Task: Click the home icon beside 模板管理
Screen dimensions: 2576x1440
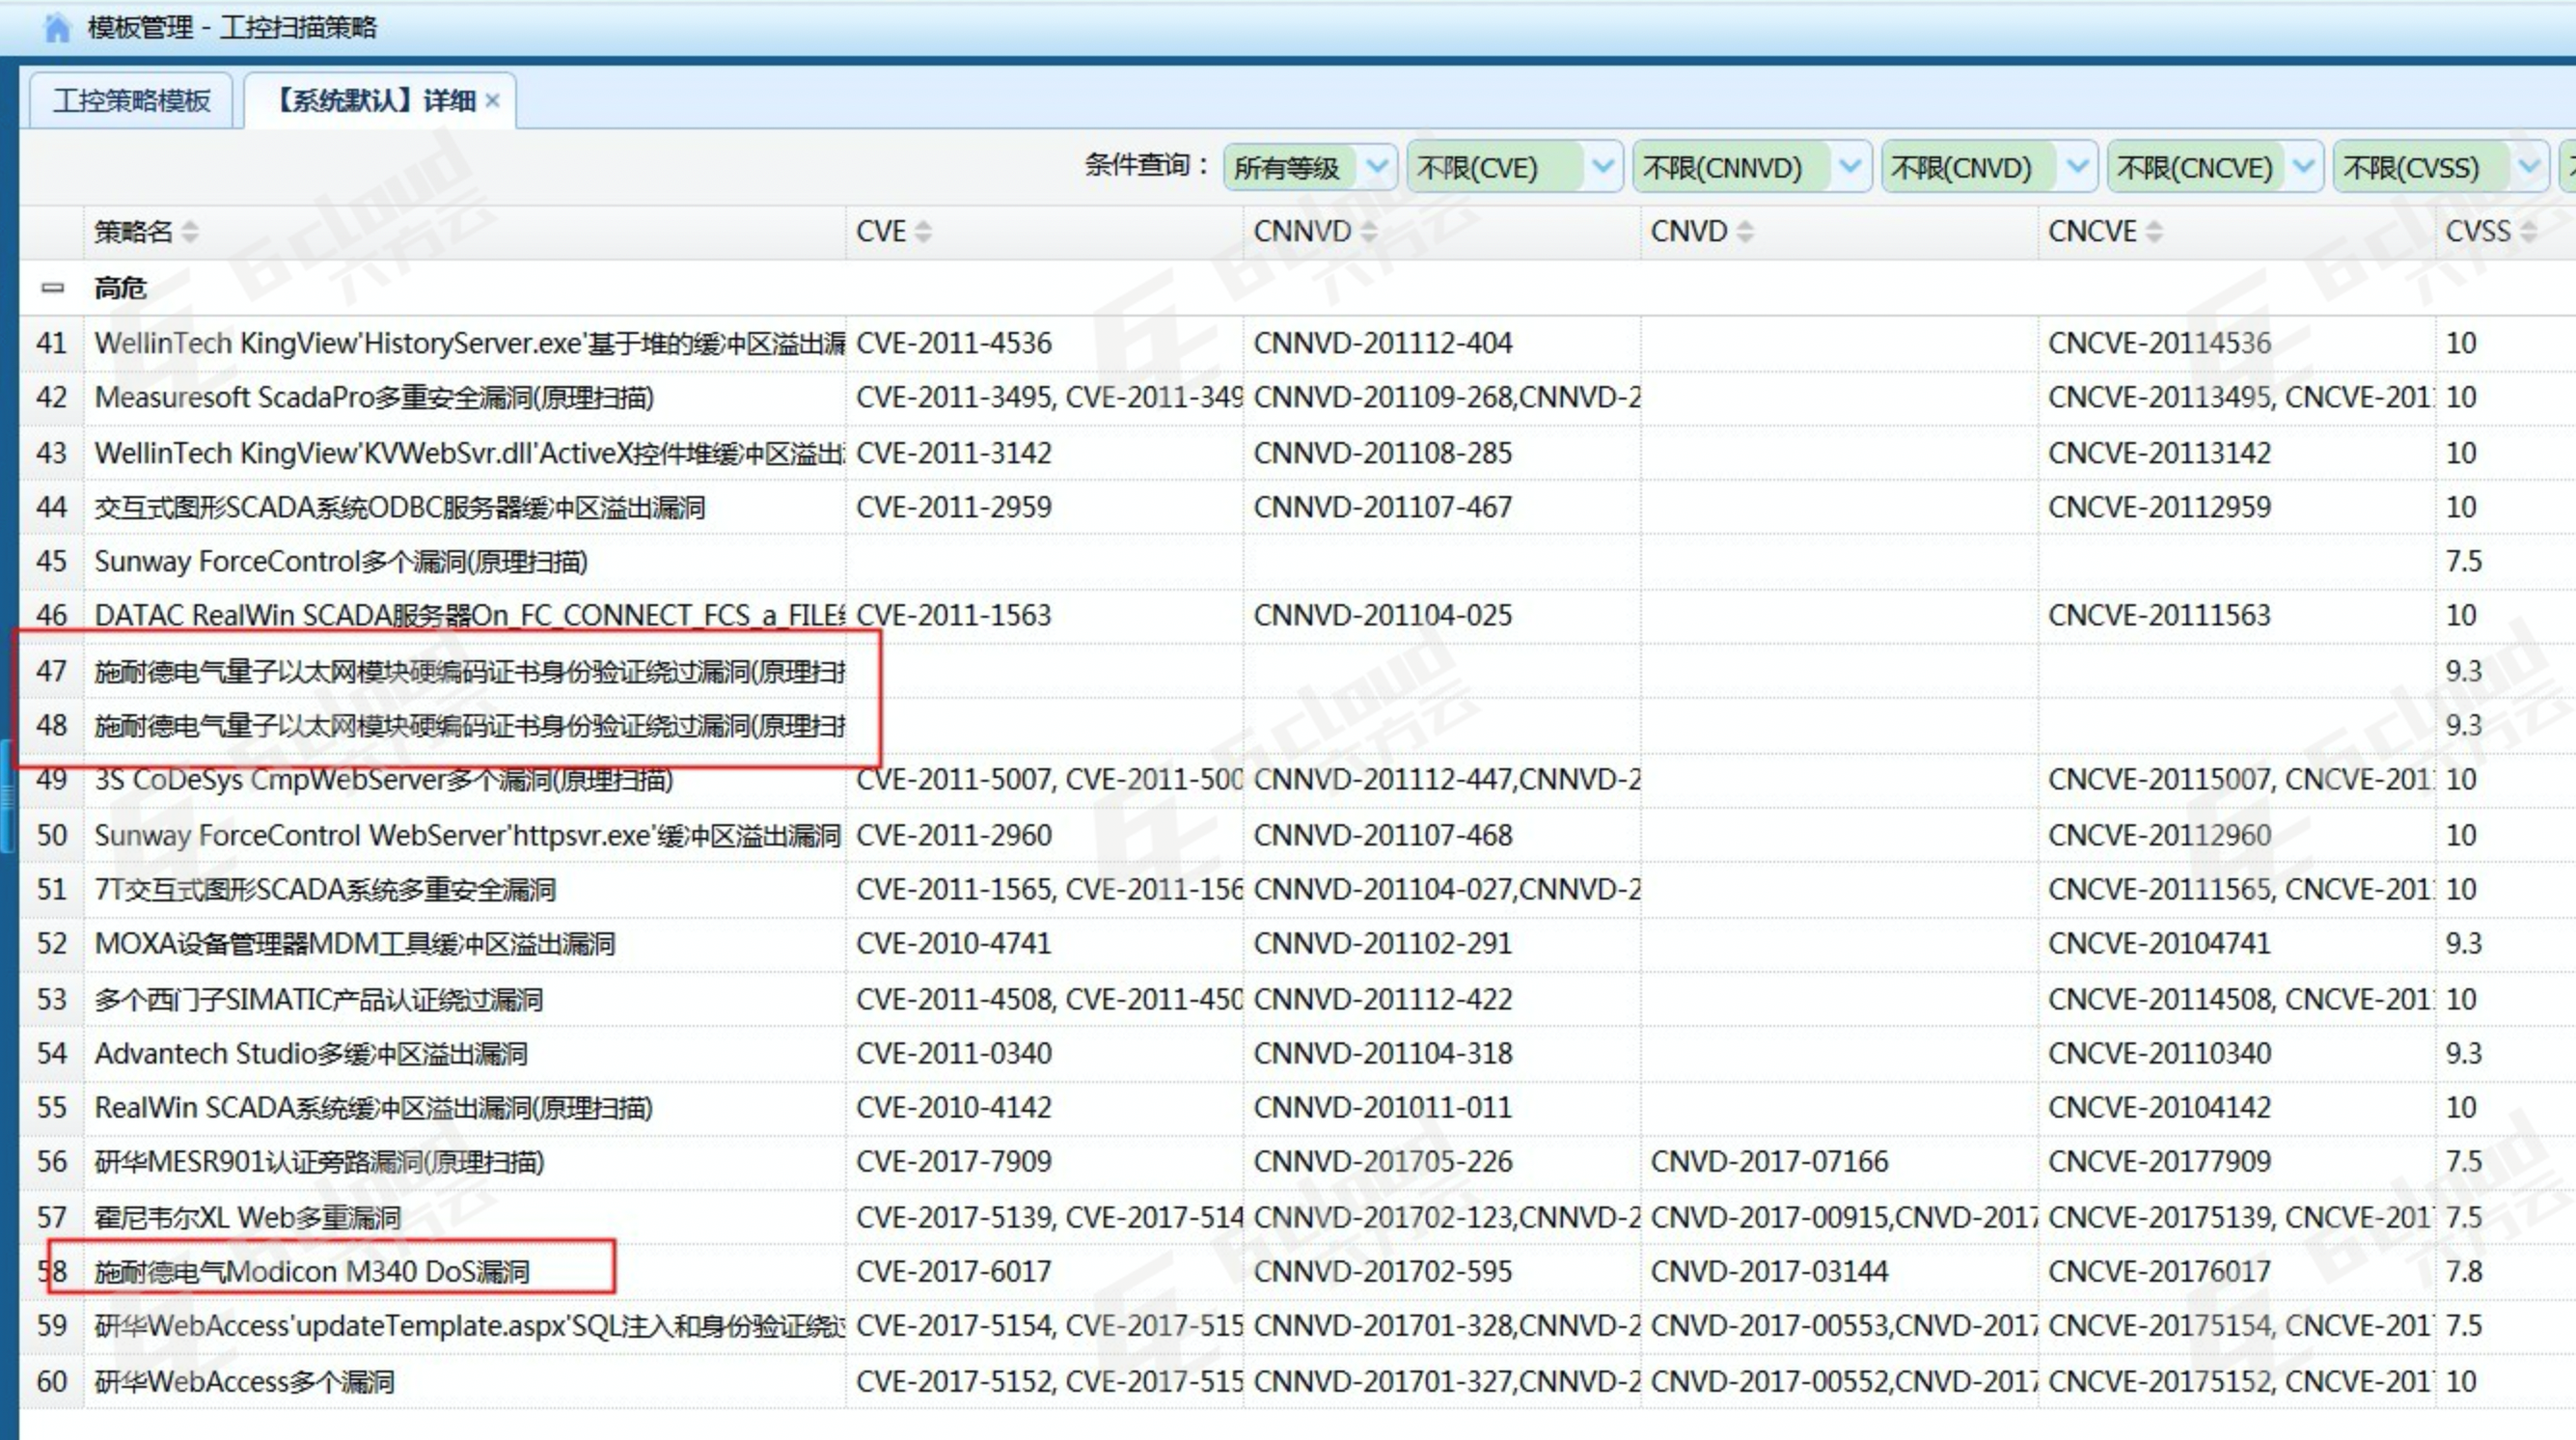Action: pyautogui.click(x=58, y=27)
